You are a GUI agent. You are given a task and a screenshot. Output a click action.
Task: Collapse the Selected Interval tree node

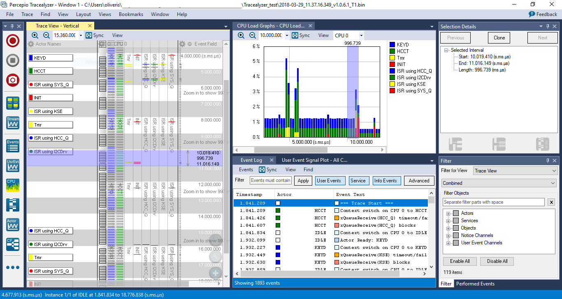pyautogui.click(x=446, y=50)
